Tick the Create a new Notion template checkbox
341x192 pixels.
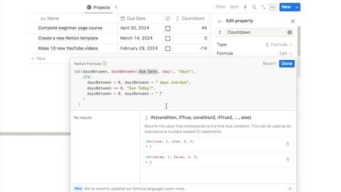[168, 38]
